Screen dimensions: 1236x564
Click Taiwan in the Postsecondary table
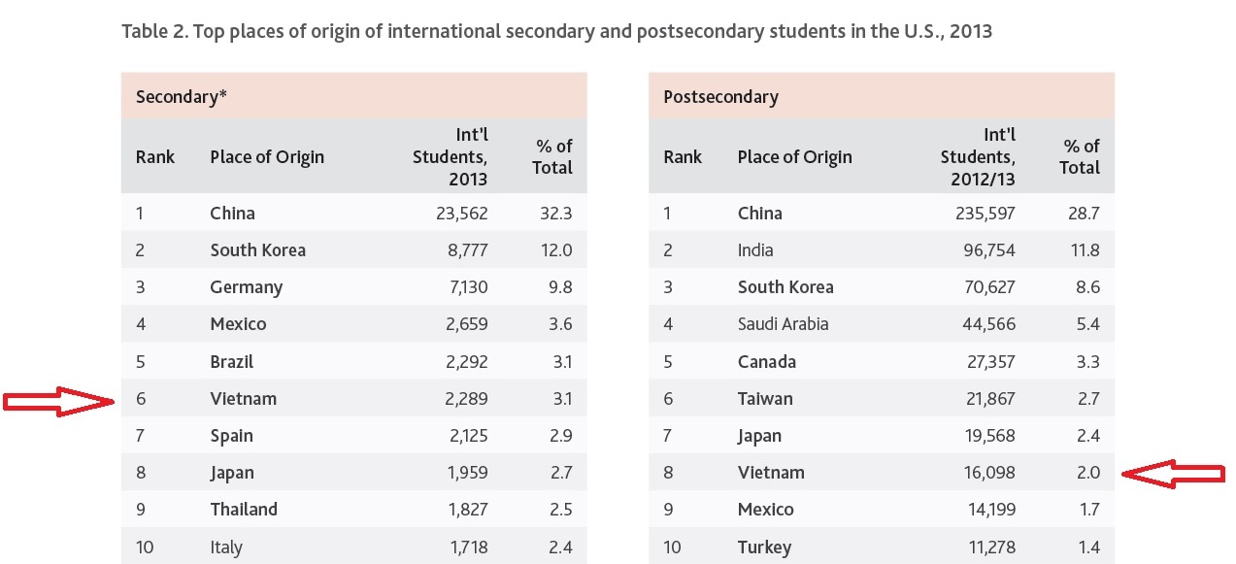765,398
